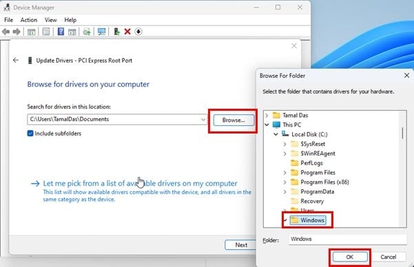
Task: Select the ProgramData folder
Action: (x=318, y=191)
